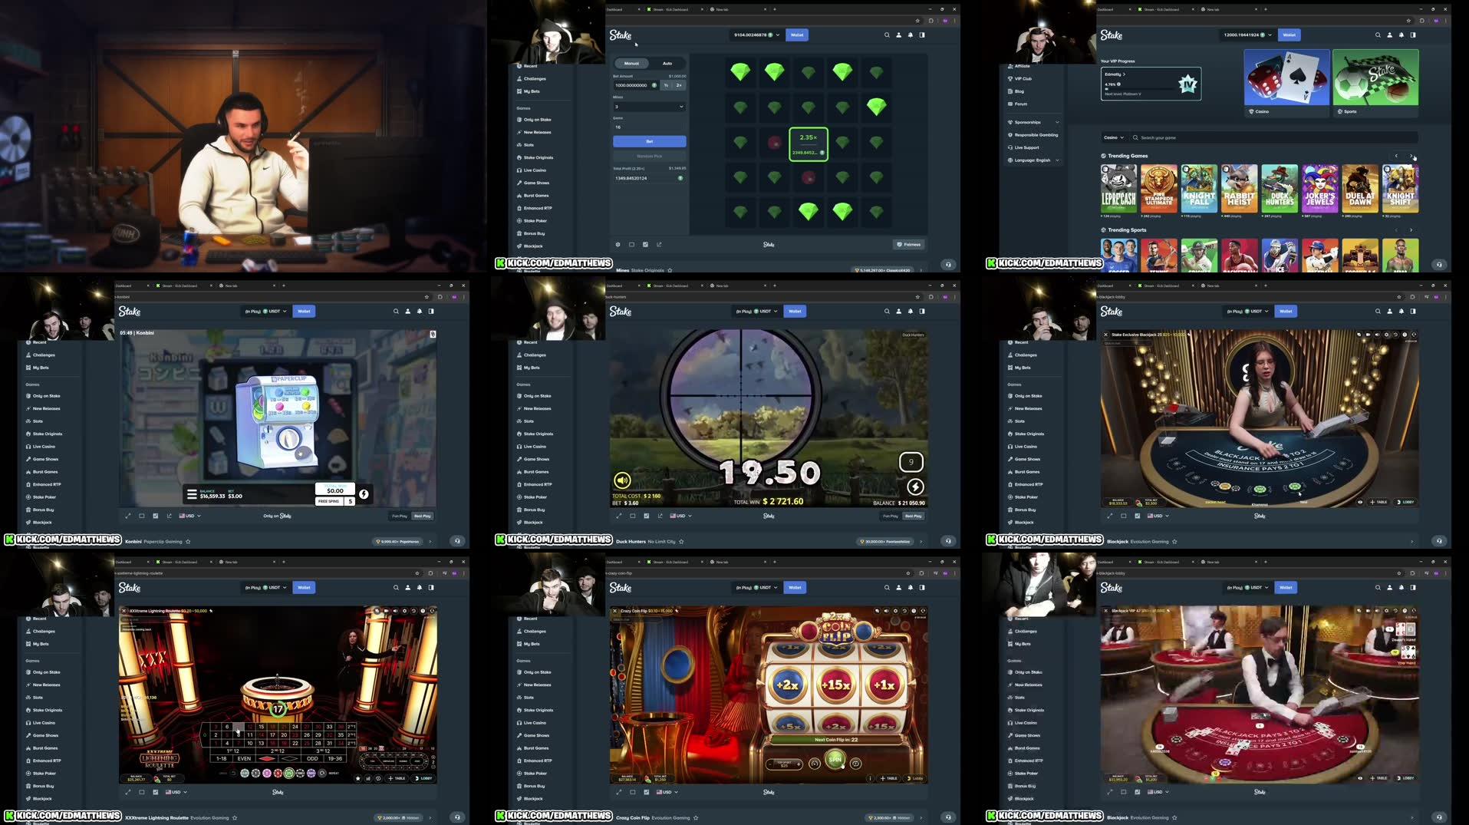The width and height of the screenshot is (1469, 825).
Task: Favorite the Mines game with the star
Action: tap(670, 270)
